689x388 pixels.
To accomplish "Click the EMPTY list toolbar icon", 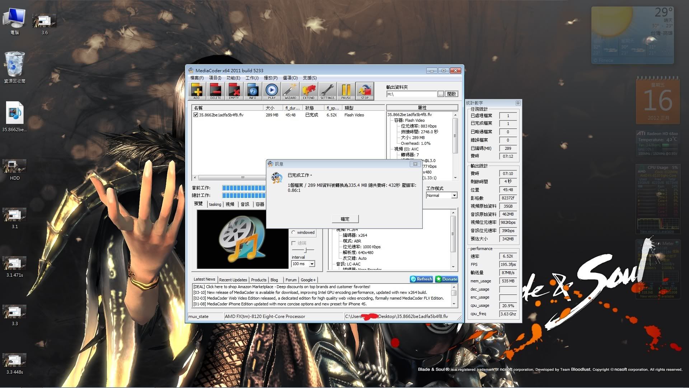I will [x=234, y=91].
